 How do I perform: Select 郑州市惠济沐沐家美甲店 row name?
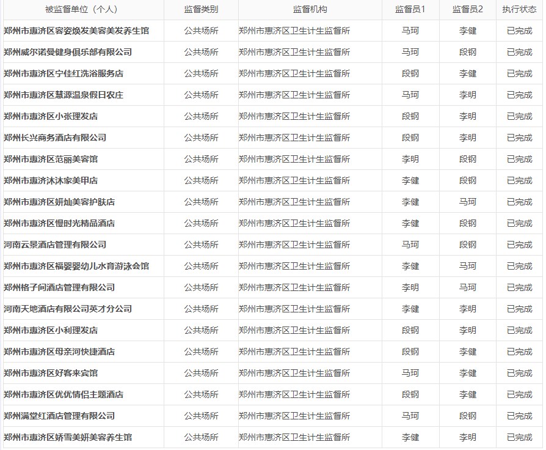(x=51, y=180)
